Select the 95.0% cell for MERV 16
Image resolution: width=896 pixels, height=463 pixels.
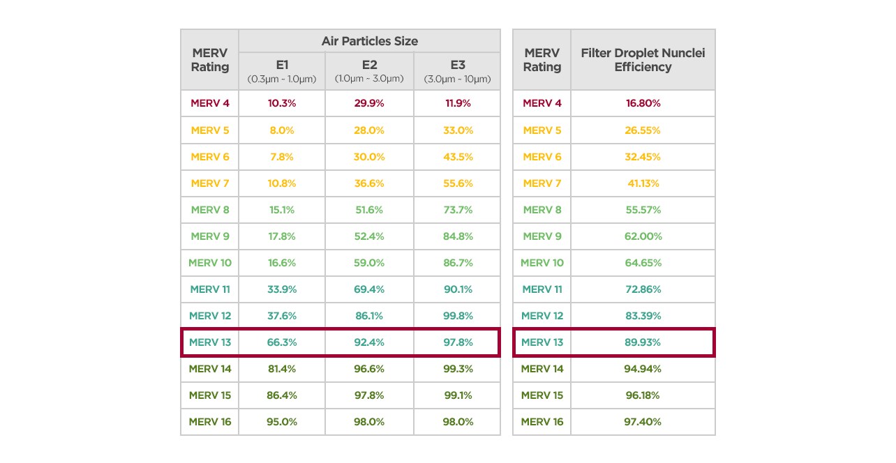(282, 422)
